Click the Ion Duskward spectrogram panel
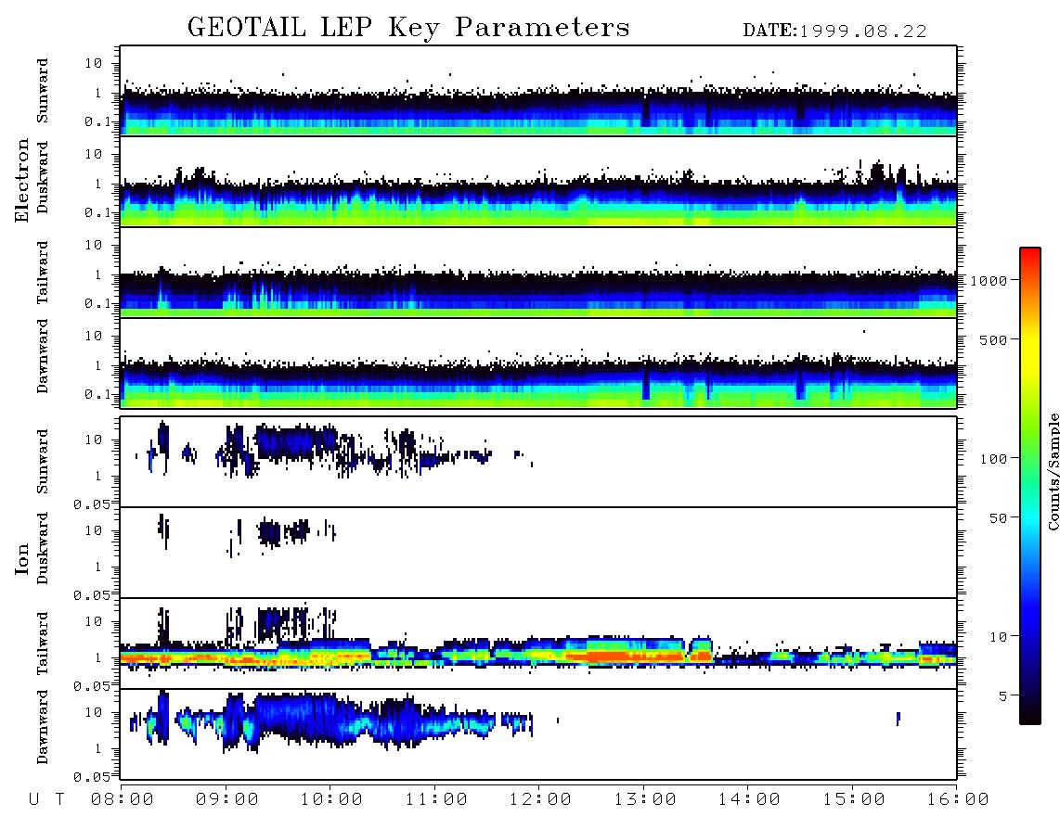 coord(538,552)
